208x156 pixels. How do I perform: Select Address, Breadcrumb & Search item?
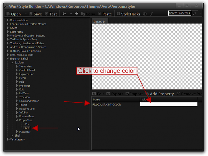(28, 47)
